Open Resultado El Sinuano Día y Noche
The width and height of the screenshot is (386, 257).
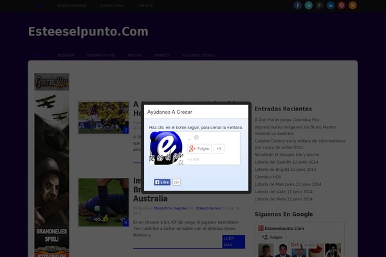point(287,155)
